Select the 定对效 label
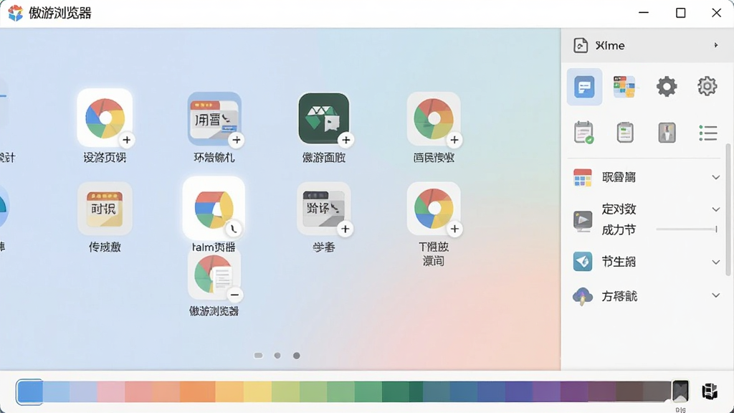The height and width of the screenshot is (413, 734). pyautogui.click(x=619, y=209)
